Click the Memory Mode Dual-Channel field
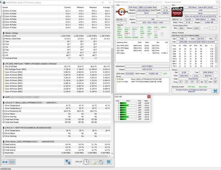The height and width of the screenshot is (170, 221). click(193, 79)
